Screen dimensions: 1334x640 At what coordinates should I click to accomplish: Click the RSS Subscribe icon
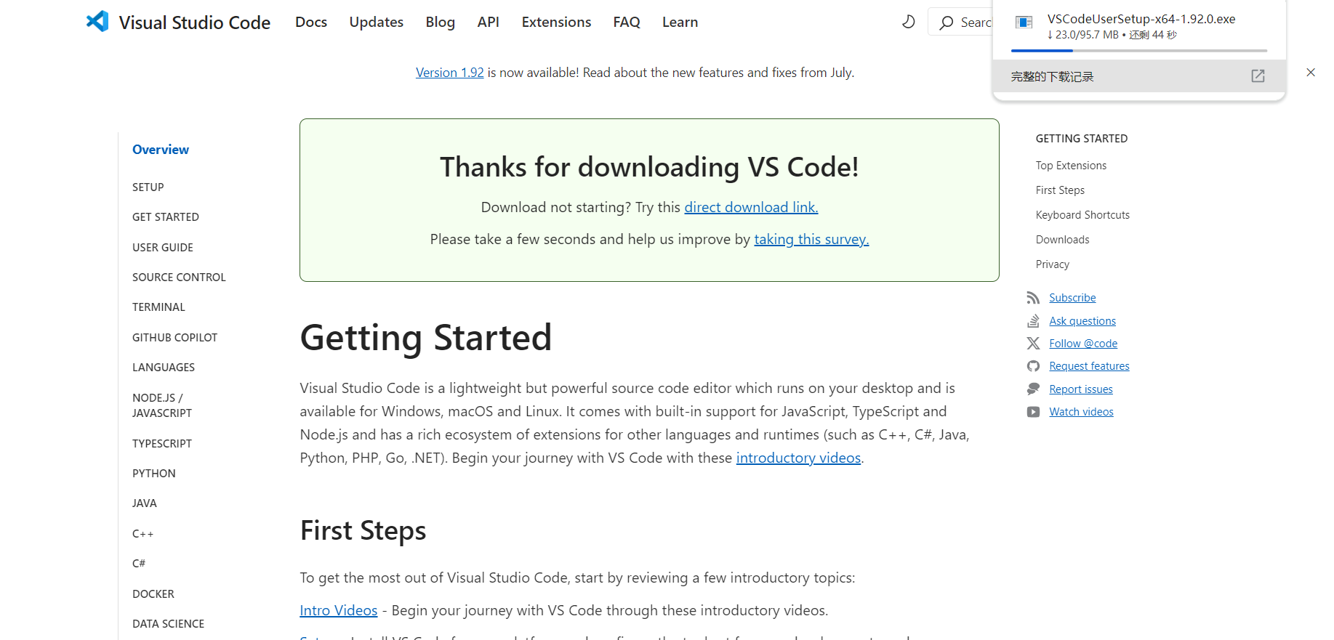[x=1033, y=298]
